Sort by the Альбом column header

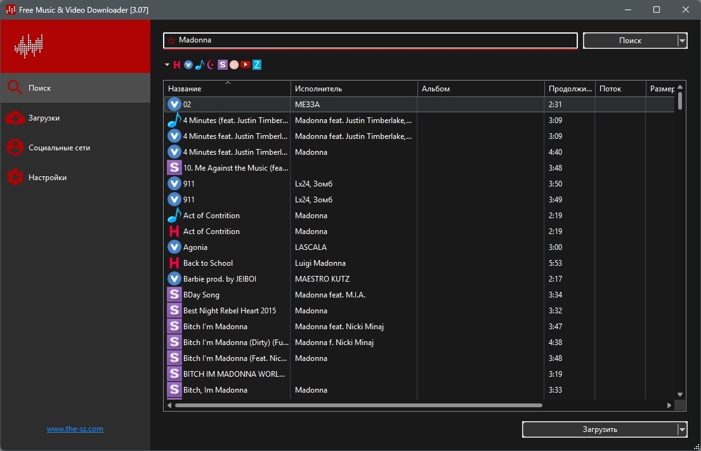coord(481,89)
